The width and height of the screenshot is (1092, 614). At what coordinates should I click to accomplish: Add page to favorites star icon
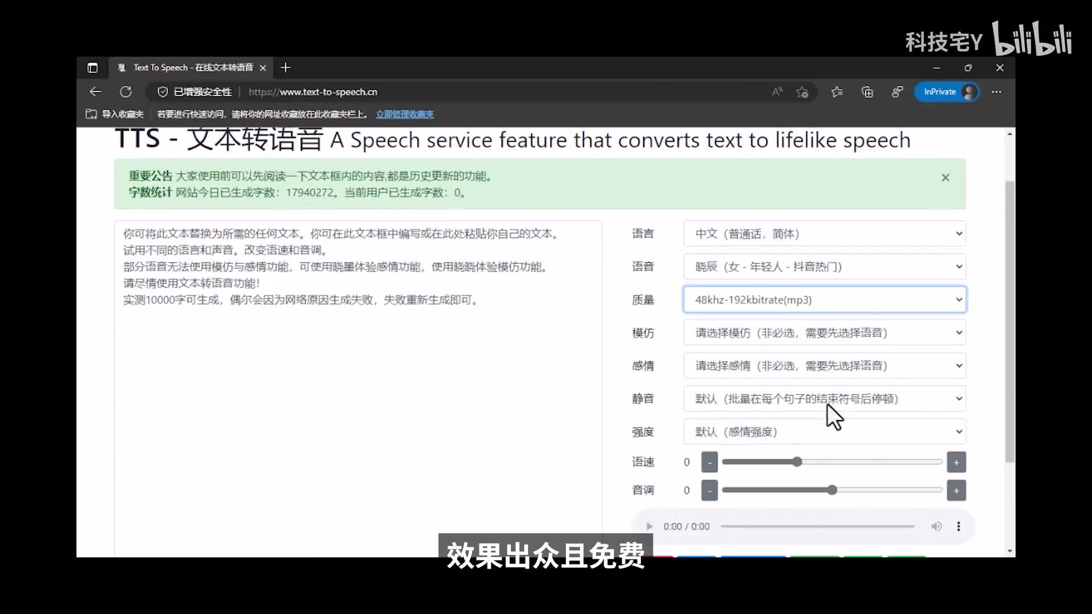tap(803, 92)
